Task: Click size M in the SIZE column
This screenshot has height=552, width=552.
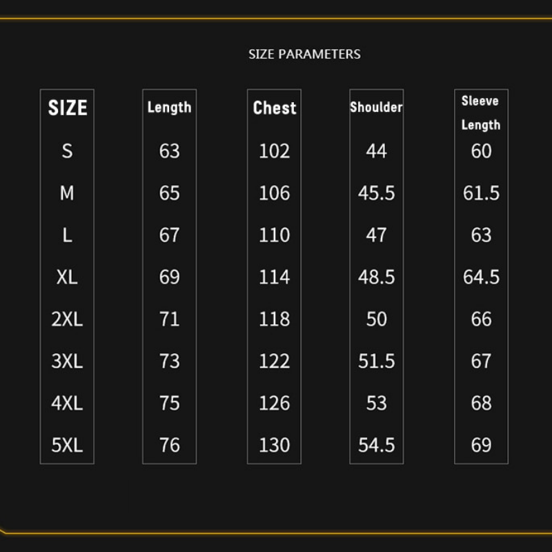Action: 67,193
